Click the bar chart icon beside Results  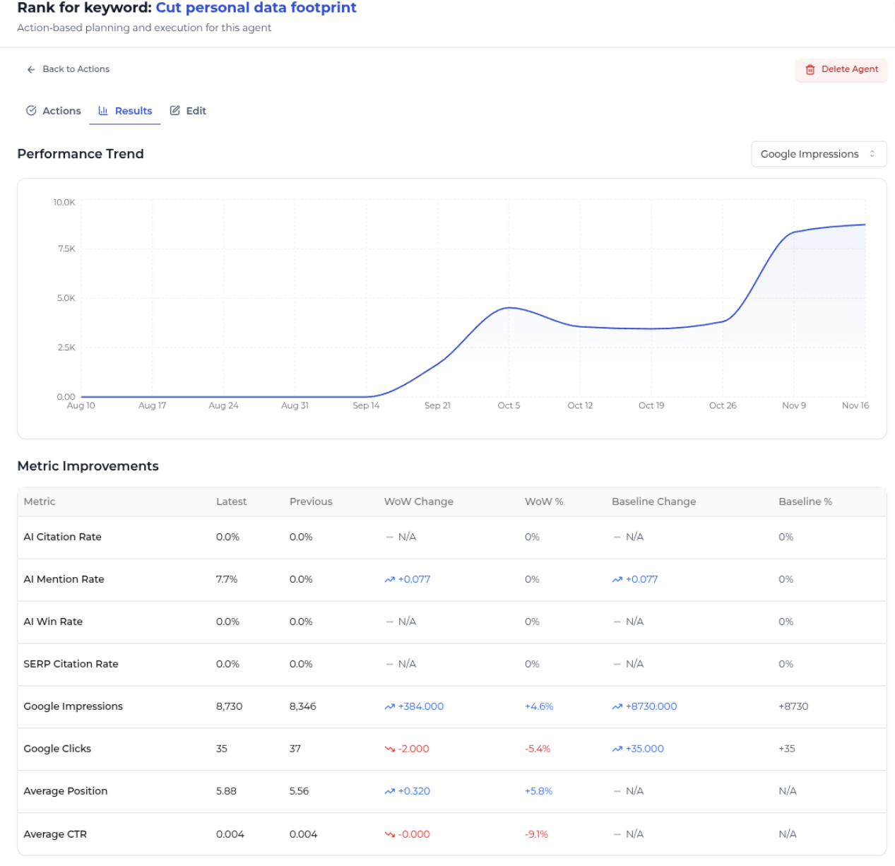(x=103, y=111)
